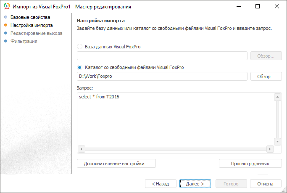
Task: Select 'Каталог со свободными файлами Visual FoxPro' option
Action: [80, 67]
